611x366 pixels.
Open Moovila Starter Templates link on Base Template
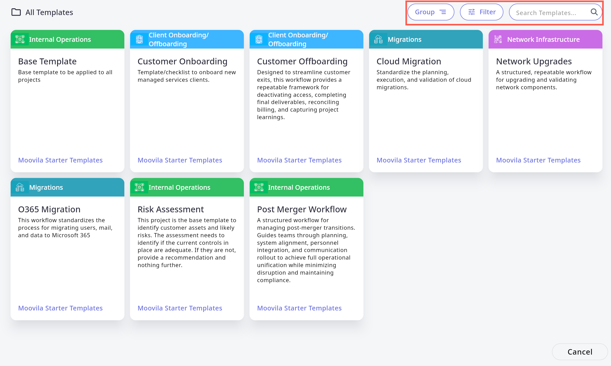tap(60, 160)
